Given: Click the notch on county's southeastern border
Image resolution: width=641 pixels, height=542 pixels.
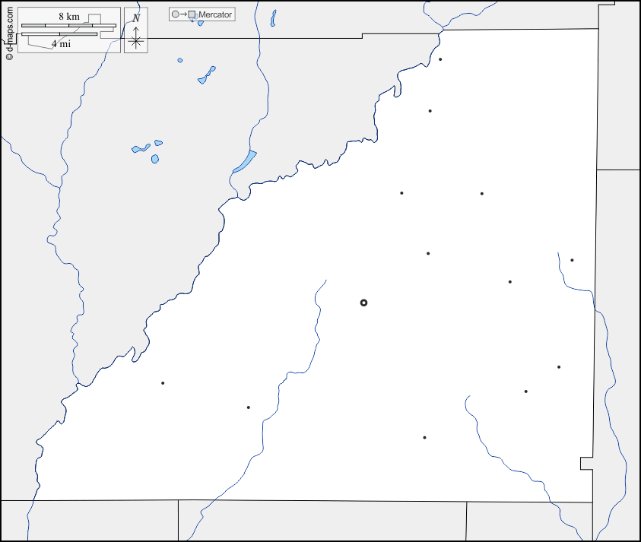Looking at the screenshot, I should (x=584, y=464).
